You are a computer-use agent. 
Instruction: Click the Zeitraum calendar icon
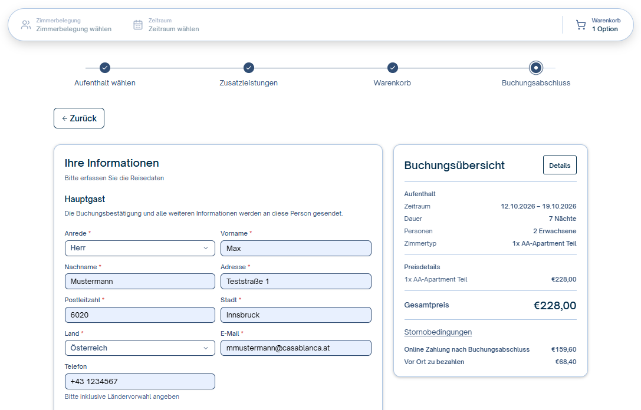pyautogui.click(x=138, y=25)
